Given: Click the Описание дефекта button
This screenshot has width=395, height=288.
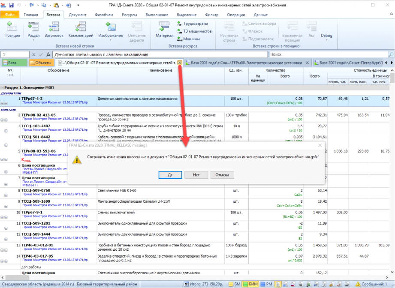Looking at the screenshot, I should 137,31.
